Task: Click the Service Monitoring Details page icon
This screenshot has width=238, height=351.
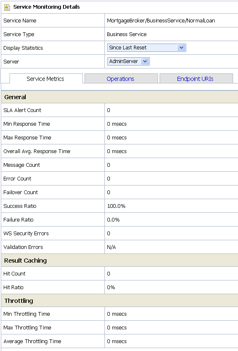Action: [7, 7]
